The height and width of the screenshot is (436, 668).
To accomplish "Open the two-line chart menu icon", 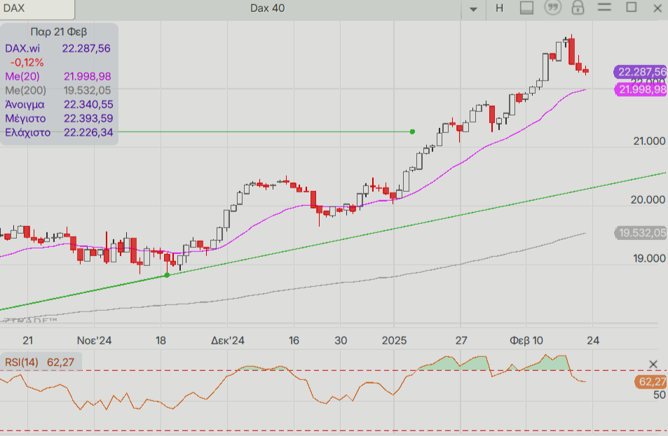I will coord(604,7).
